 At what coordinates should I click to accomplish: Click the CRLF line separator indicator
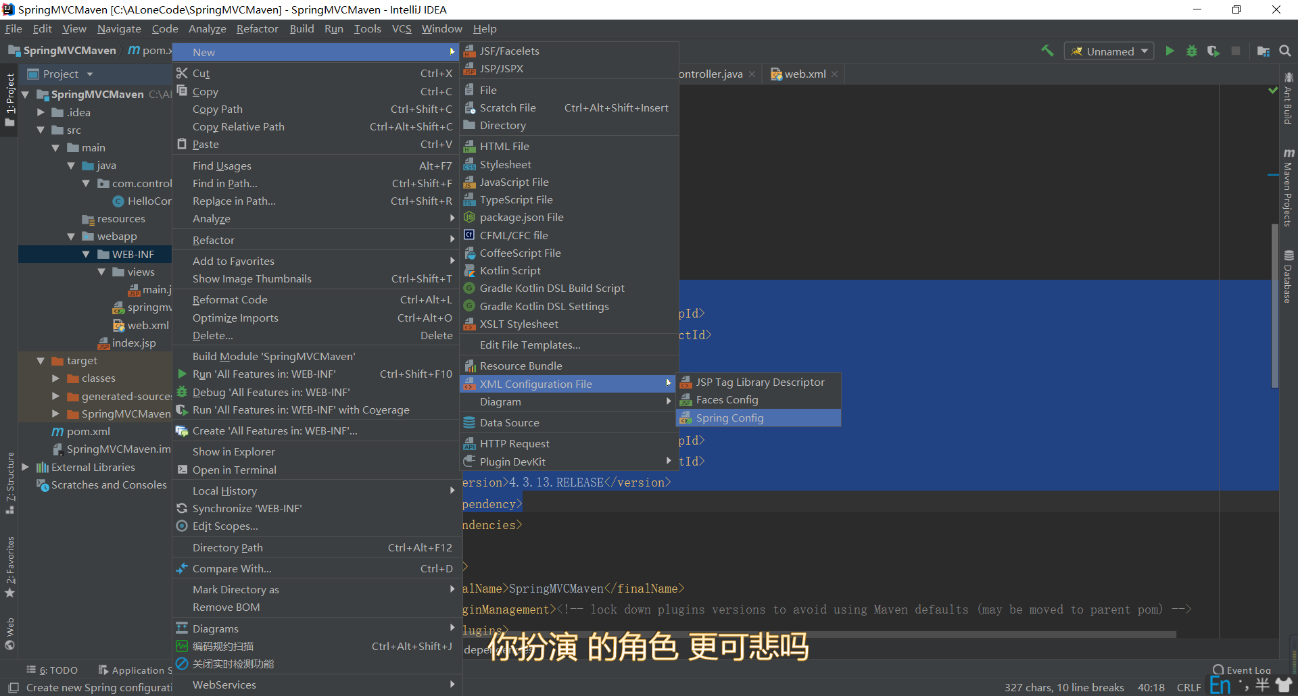click(x=1188, y=687)
